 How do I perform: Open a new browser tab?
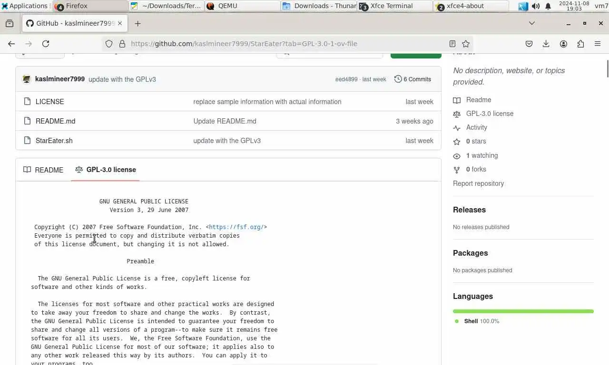(x=138, y=23)
